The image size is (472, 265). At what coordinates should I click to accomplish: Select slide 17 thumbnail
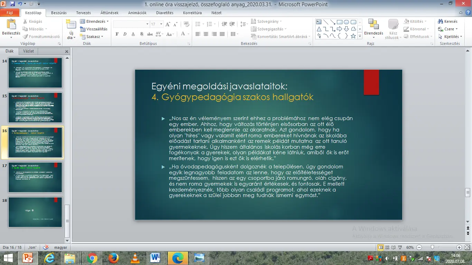pyautogui.click(x=35, y=177)
